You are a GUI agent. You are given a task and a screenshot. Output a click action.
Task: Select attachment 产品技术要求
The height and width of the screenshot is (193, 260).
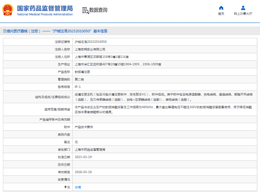pyautogui.click(x=84, y=127)
